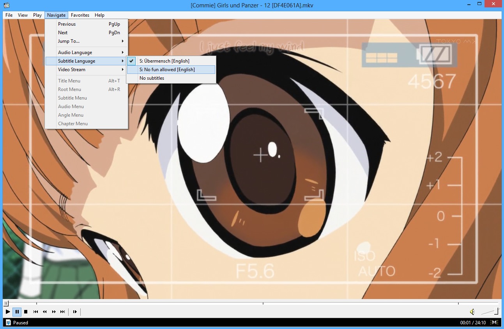Image resolution: width=504 pixels, height=329 pixels.
Task: Select the checked Übermensch [English] subtitle
Action: pos(171,61)
